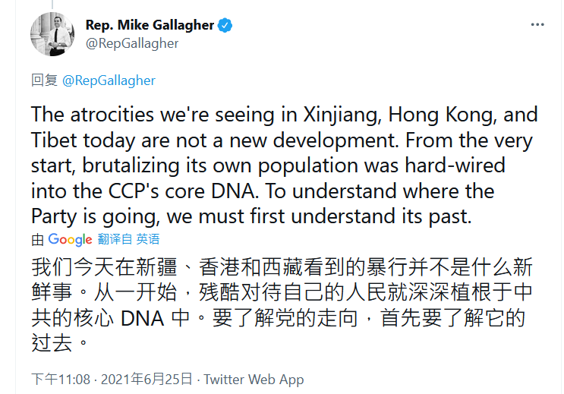Click the 回复 reply label
This screenshot has width=564, height=394.
(x=44, y=80)
